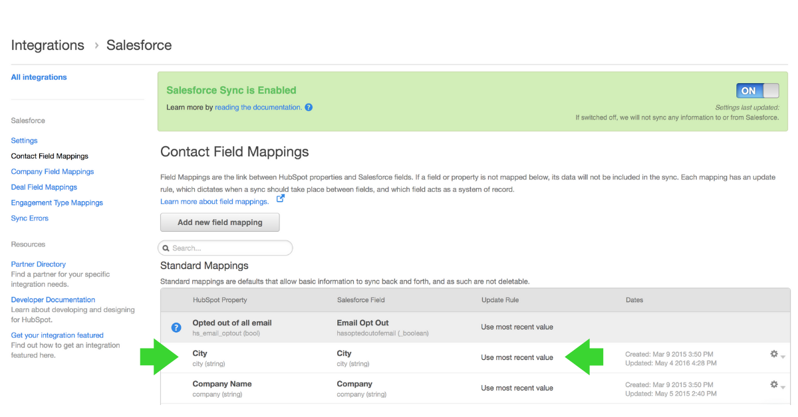The height and width of the screenshot is (417, 798).
Task: Toggle the Salesforce Sync ON switch
Action: click(x=757, y=91)
